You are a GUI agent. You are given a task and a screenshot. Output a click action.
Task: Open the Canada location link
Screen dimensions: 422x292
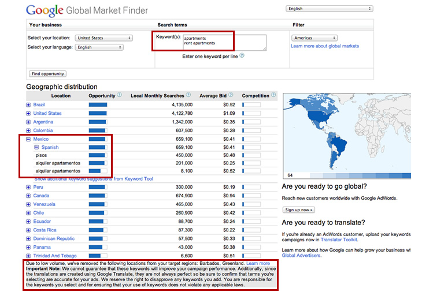(x=41, y=196)
